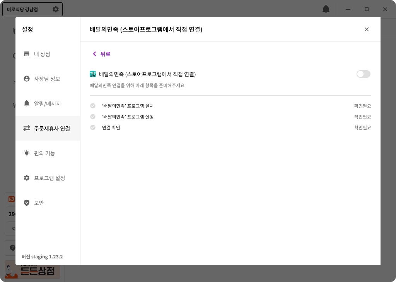
Task: Go back using the 뒤로 link
Action: coord(102,54)
